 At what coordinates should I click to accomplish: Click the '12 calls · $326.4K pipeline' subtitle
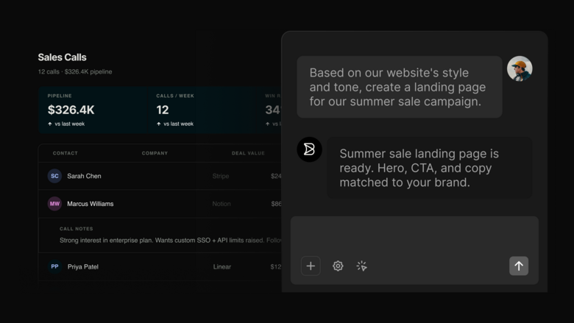(75, 71)
